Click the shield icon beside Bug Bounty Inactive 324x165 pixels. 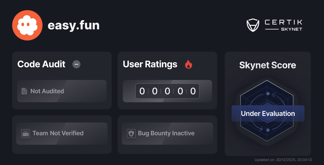131,133
